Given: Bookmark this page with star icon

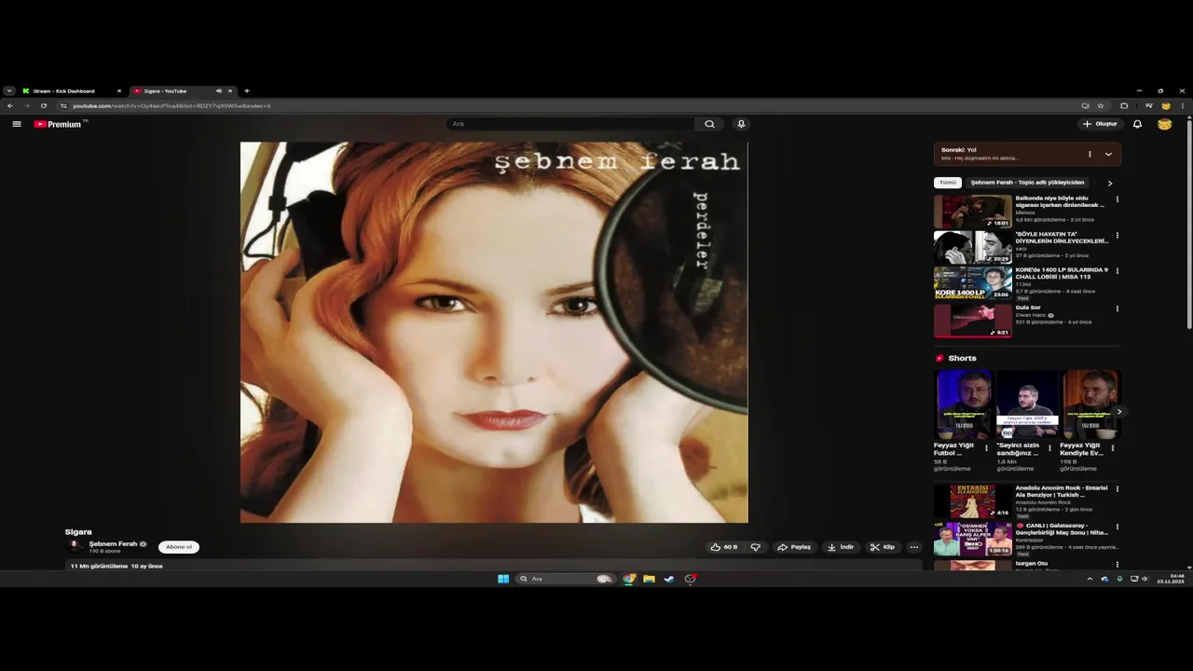Looking at the screenshot, I should tap(1101, 105).
